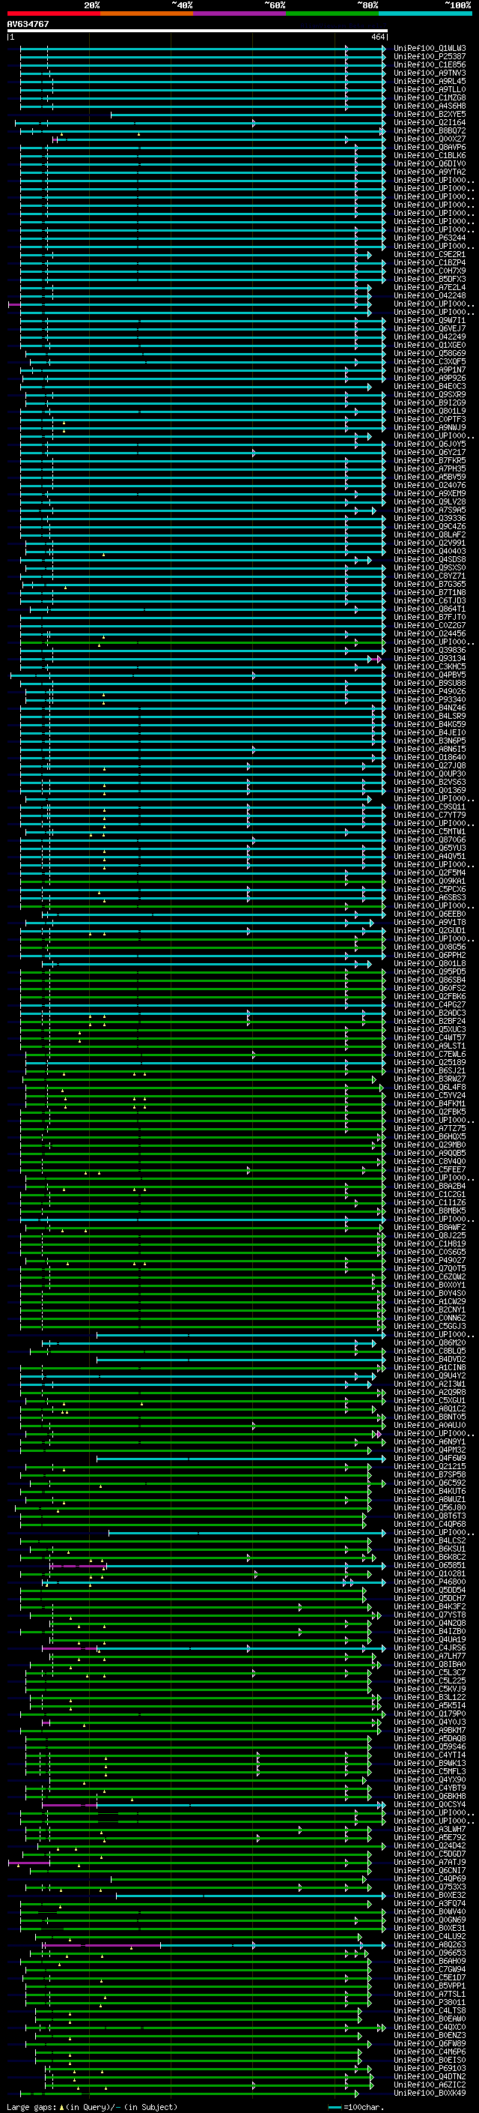This screenshot has width=479, height=2113.
Task: Click the UniRef100_Q6VEJ7 label
Action: (429, 328)
